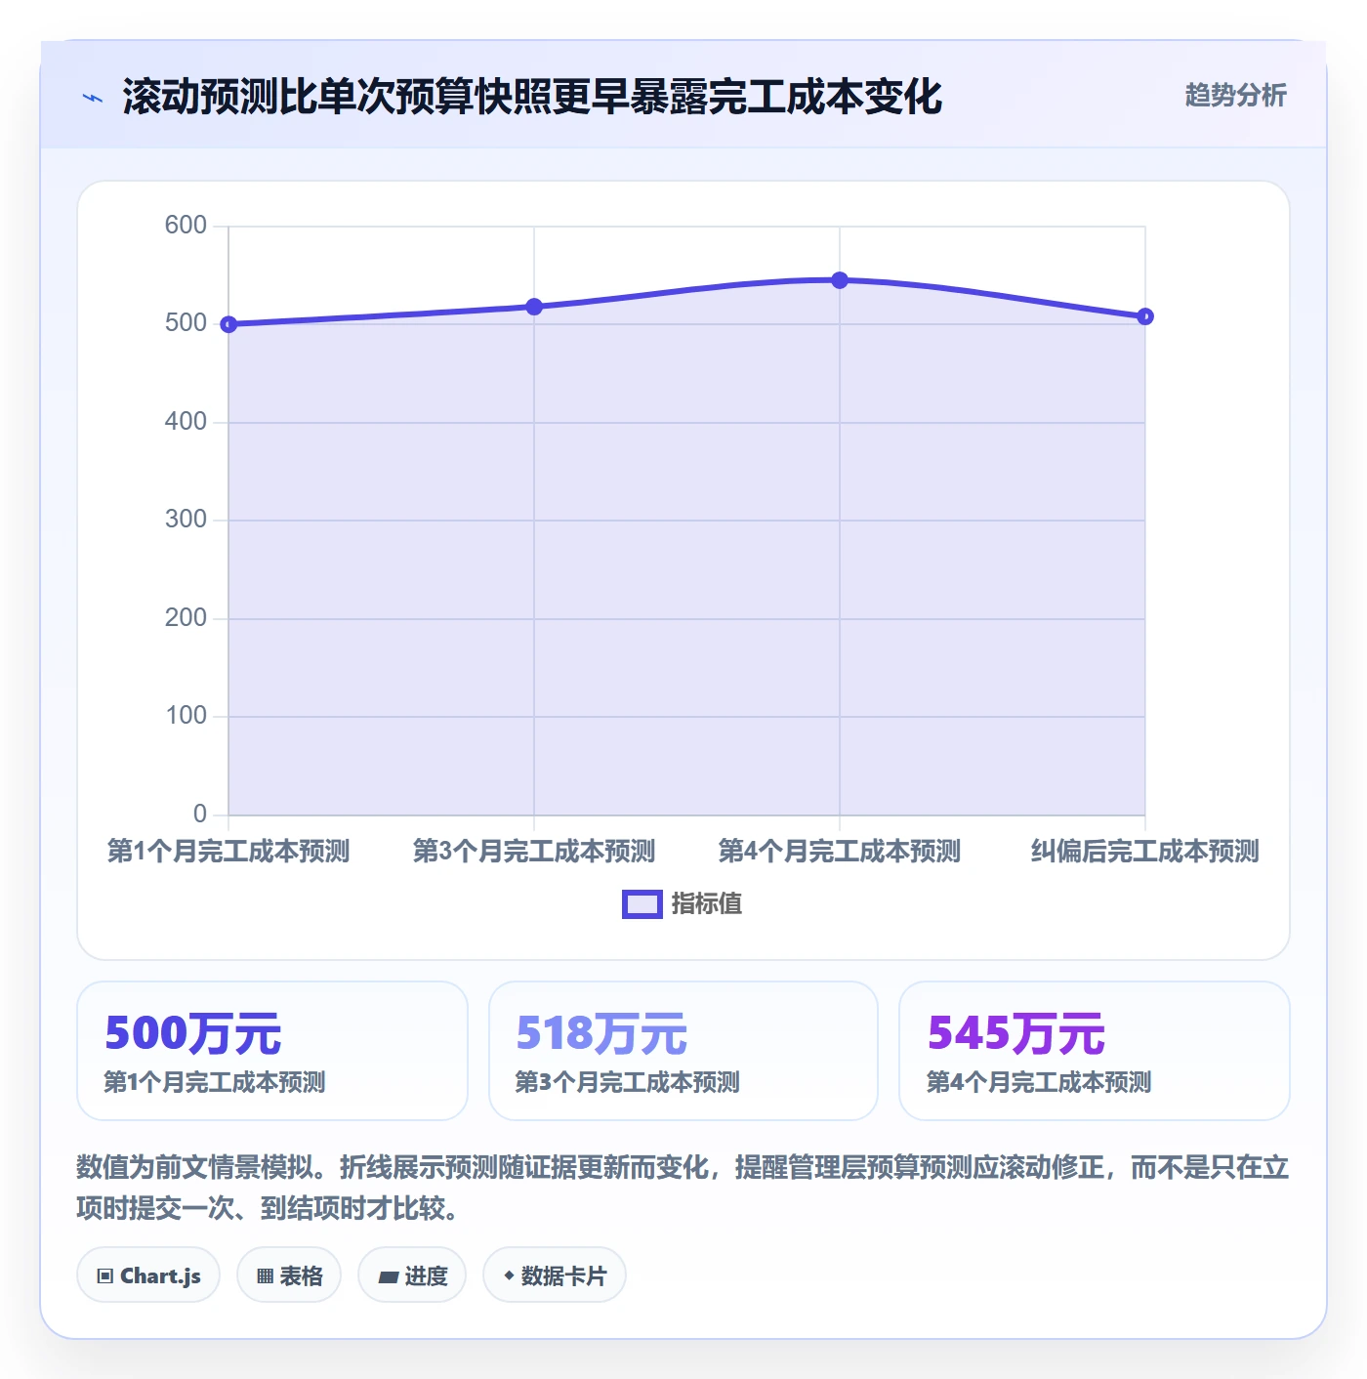Click the x-axis label 纠偏后完工成本预测

1145,851
